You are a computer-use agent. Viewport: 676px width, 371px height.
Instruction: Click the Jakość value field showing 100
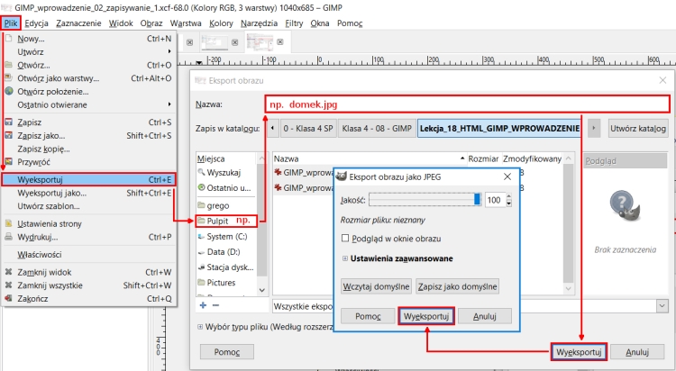495,200
